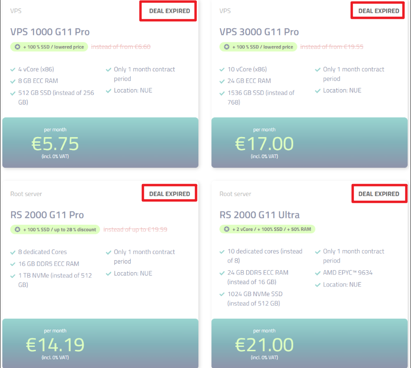Screen dimensions: 411x368
Task: Click DEAL EXPIRED badge on VPS 3000 card
Action: [378, 11]
